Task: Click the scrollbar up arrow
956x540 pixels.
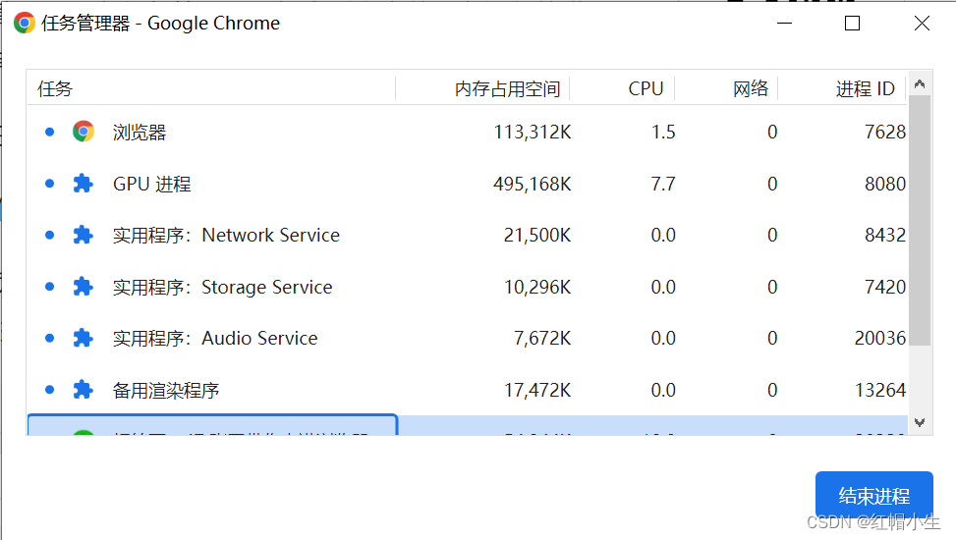Action: click(x=920, y=84)
